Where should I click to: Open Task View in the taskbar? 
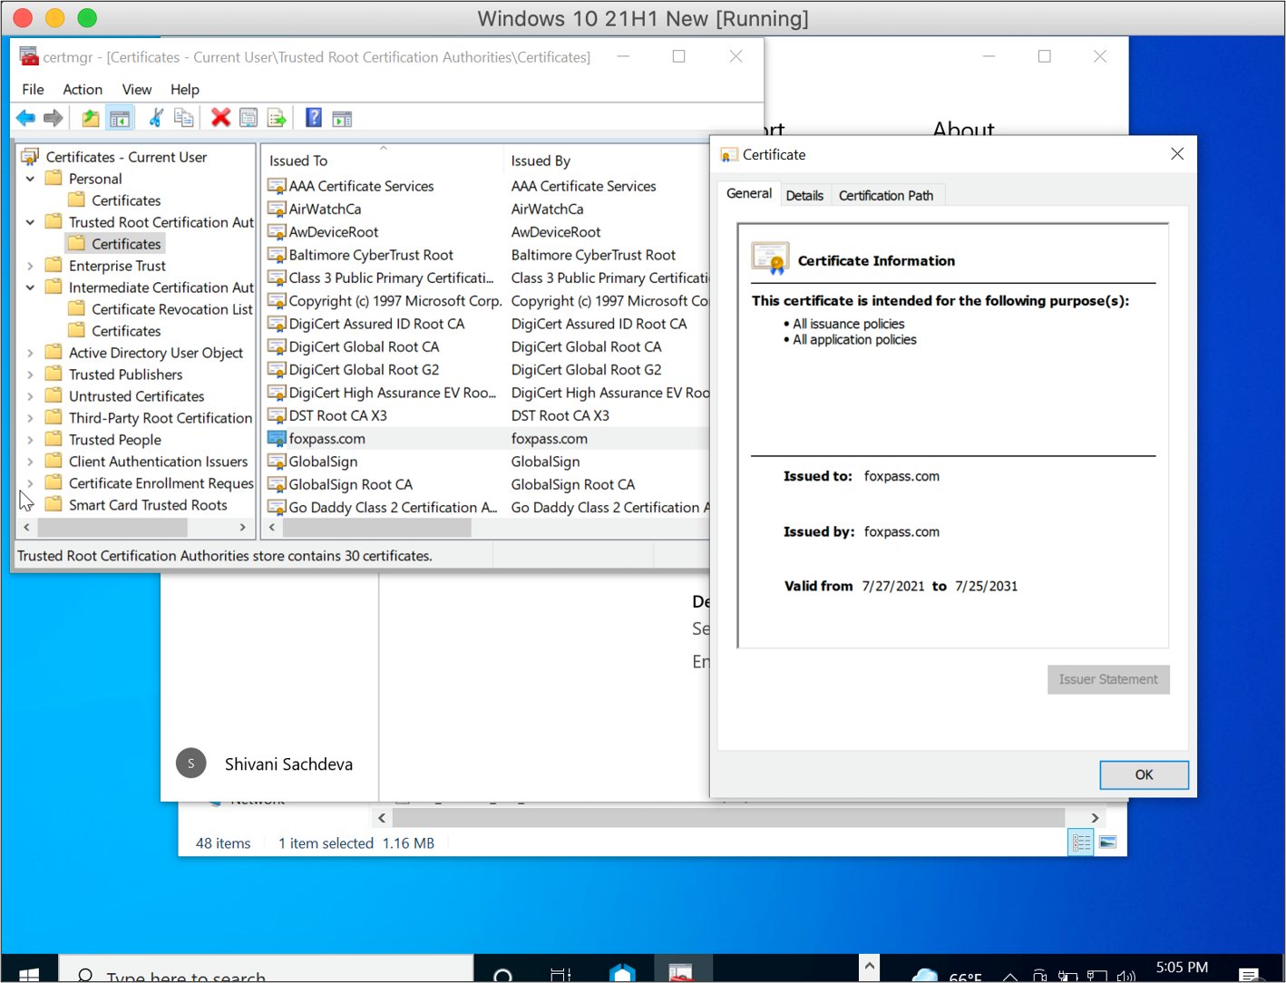(x=560, y=974)
